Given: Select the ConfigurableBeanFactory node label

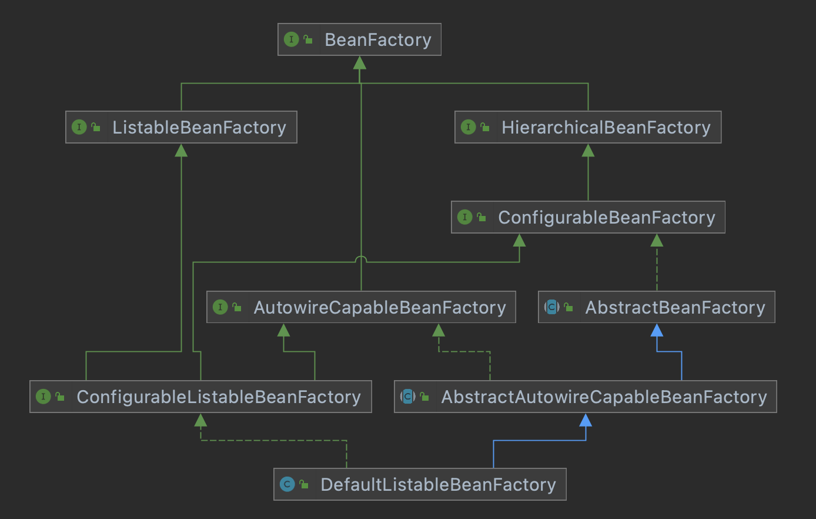Looking at the screenshot, I should tap(607, 217).
